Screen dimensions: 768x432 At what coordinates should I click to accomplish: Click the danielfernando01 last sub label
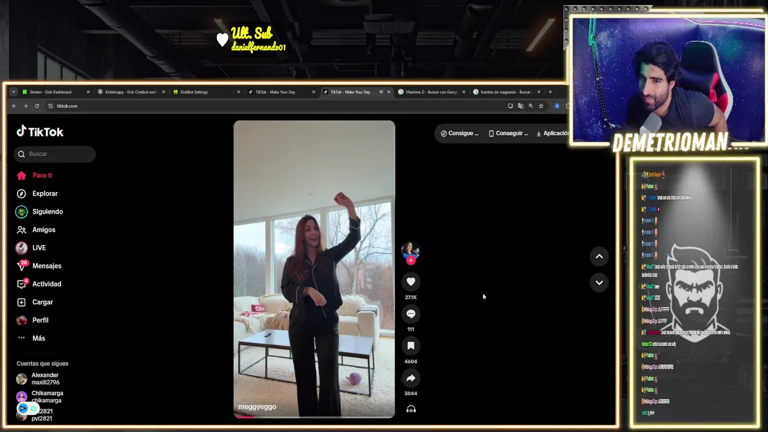pyautogui.click(x=258, y=47)
